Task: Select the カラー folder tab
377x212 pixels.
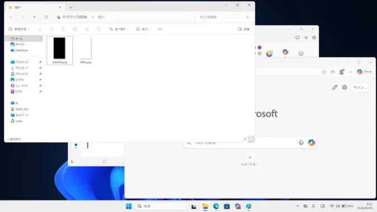Action: [35, 7]
